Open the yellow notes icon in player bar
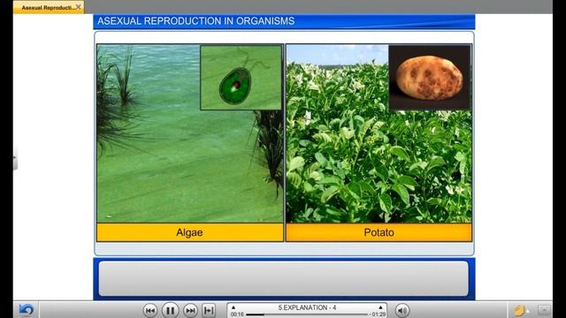 point(519,310)
